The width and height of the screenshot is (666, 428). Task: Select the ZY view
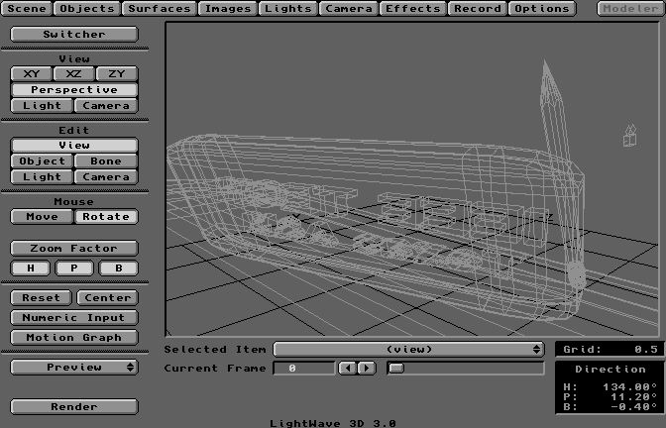tap(117, 74)
